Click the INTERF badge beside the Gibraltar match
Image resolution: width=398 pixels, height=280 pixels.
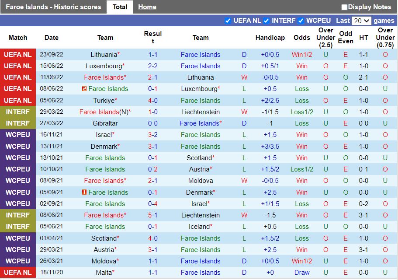pos(17,123)
